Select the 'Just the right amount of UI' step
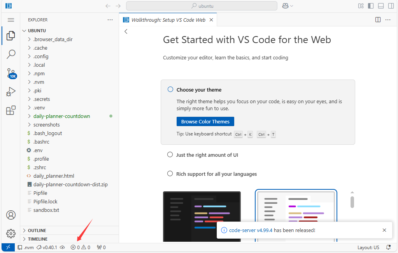 click(x=207, y=155)
